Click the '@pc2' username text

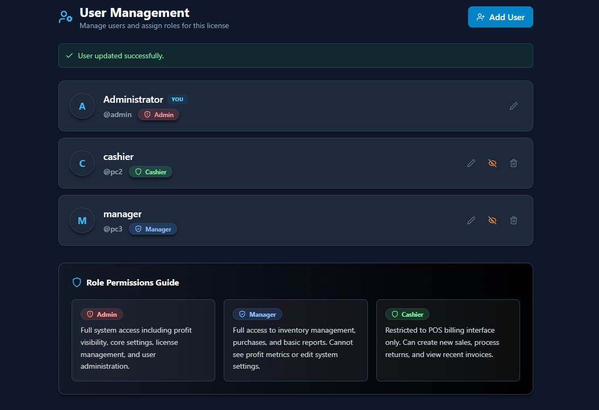click(113, 172)
